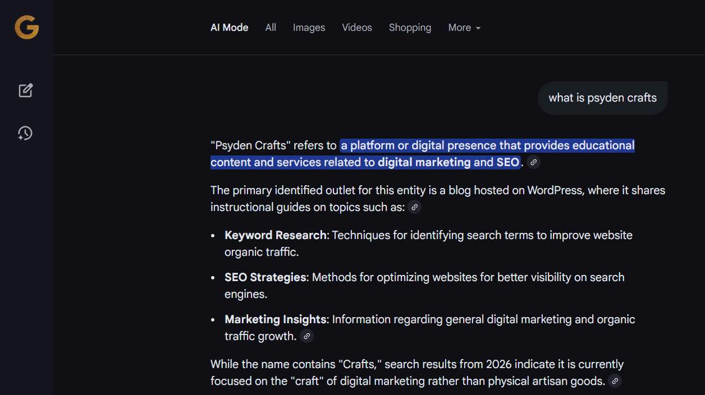
Task: Click bold "digital marketing" in highlighted sentence
Action: pyautogui.click(x=424, y=162)
